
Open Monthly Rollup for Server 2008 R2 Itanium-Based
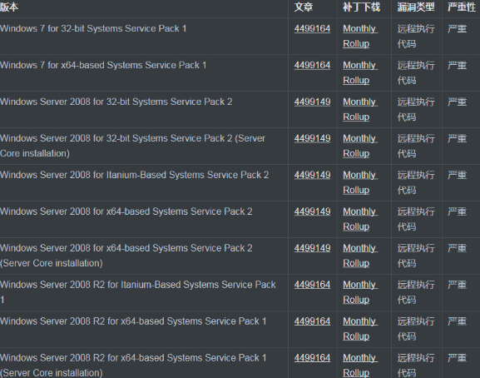pyautogui.click(x=360, y=292)
